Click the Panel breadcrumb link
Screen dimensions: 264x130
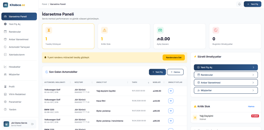point(44,4)
